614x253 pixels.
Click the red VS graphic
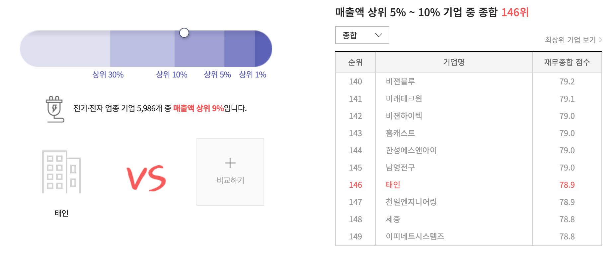pos(146,178)
